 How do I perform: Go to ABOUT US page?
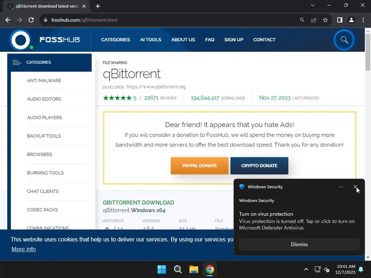click(x=183, y=40)
